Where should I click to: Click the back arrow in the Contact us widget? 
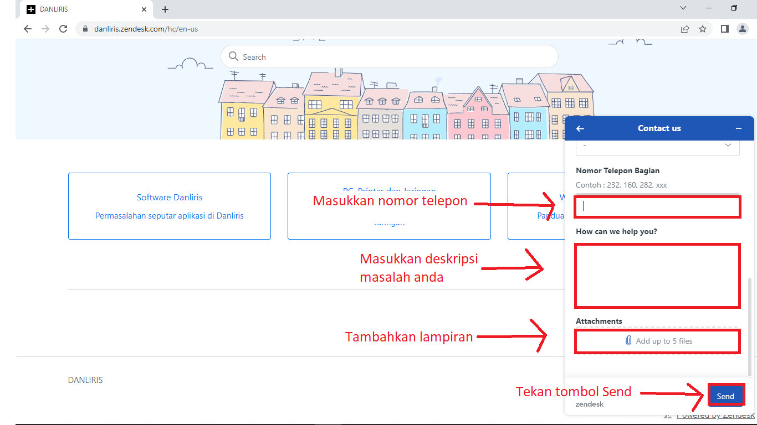580,128
